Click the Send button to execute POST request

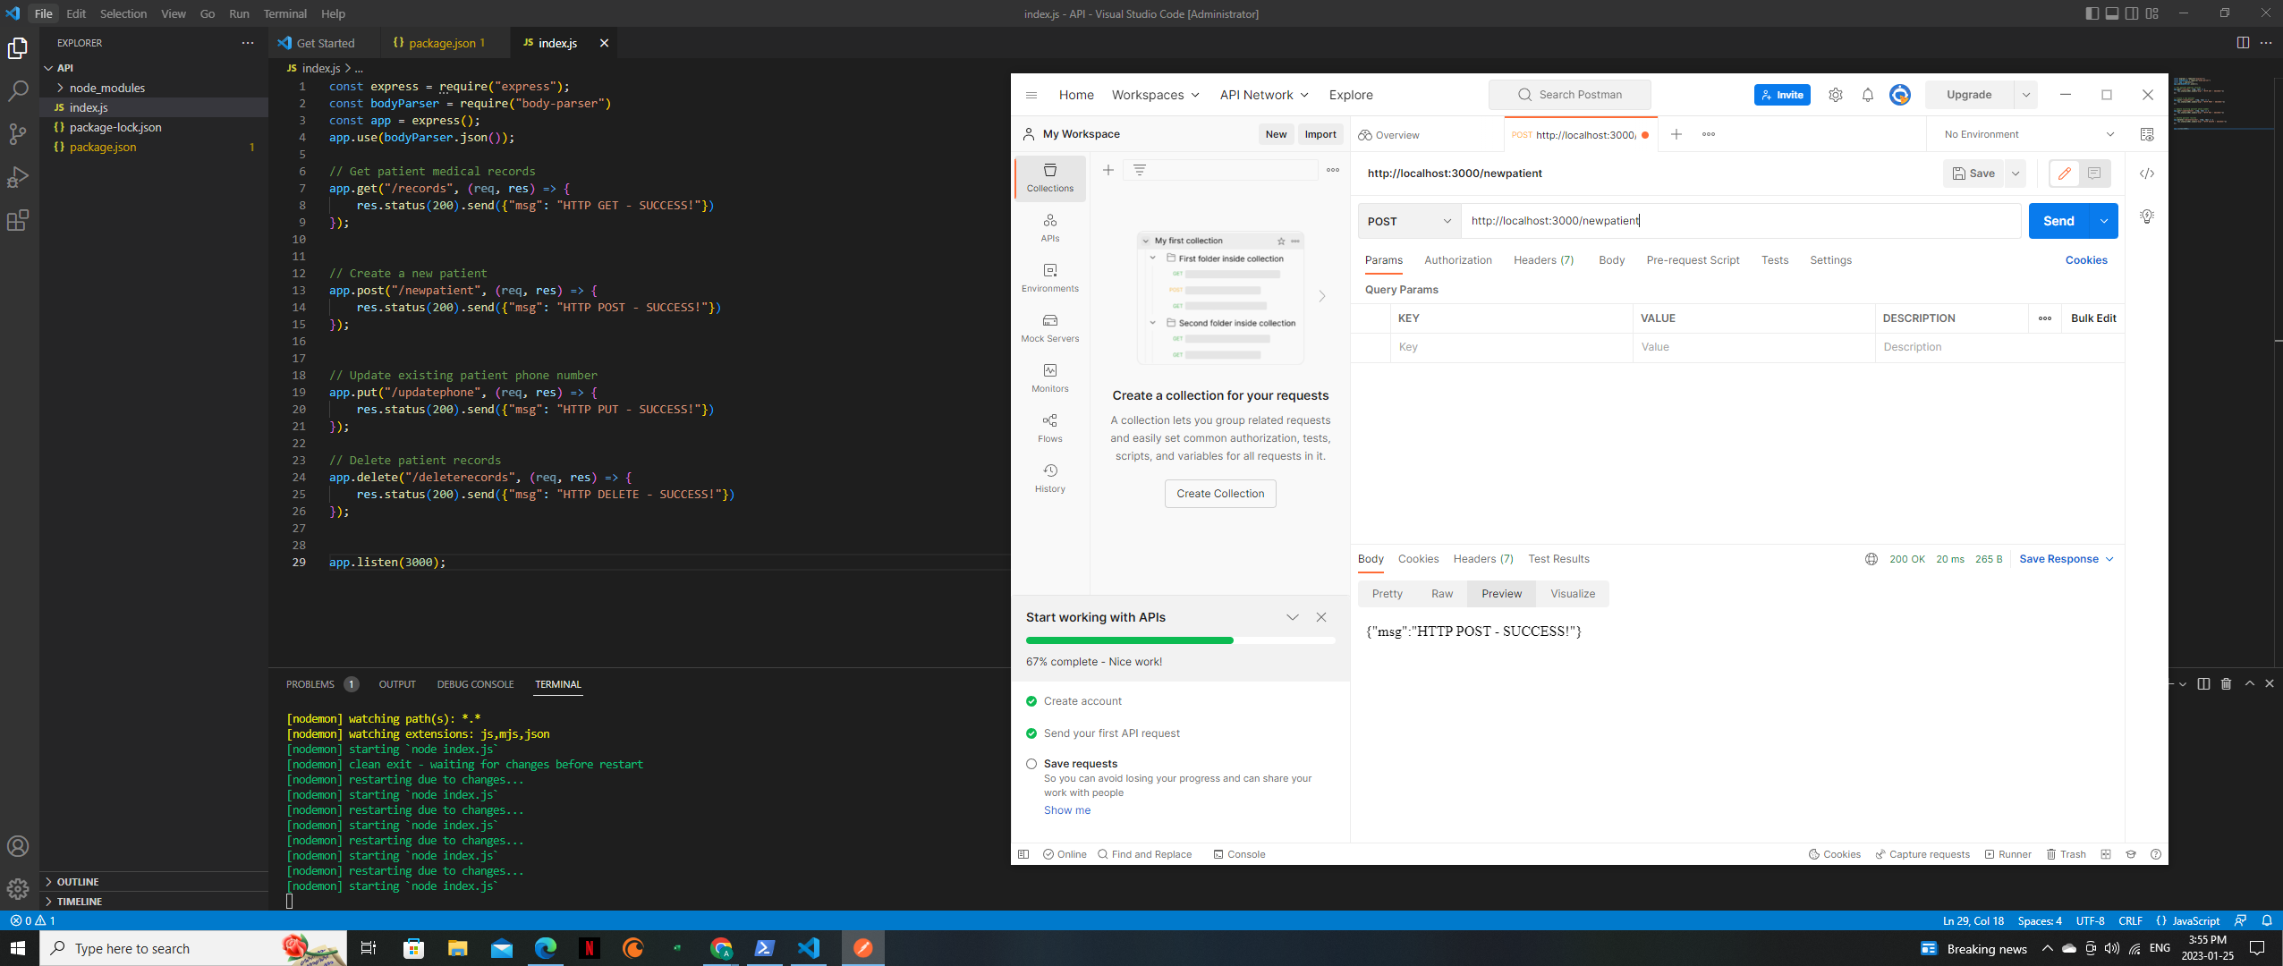[2058, 220]
